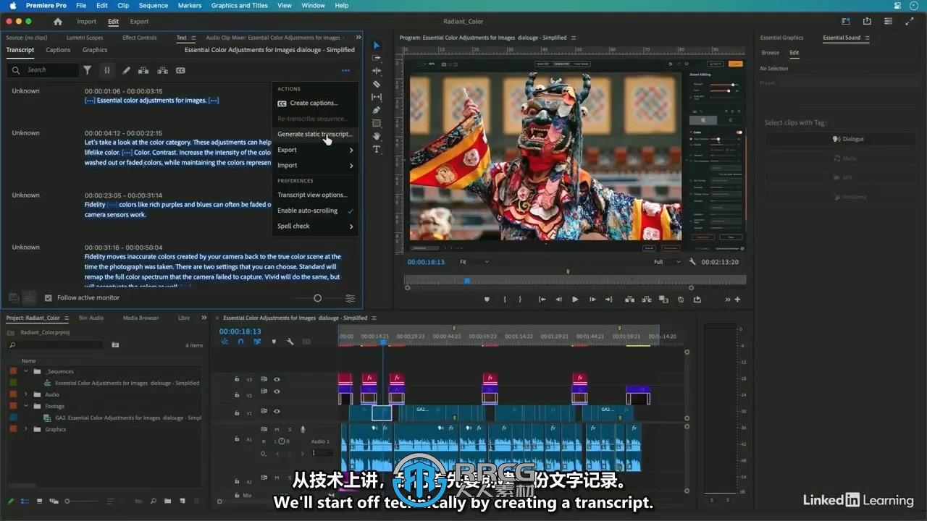Switch to the Captions tab

tap(58, 50)
